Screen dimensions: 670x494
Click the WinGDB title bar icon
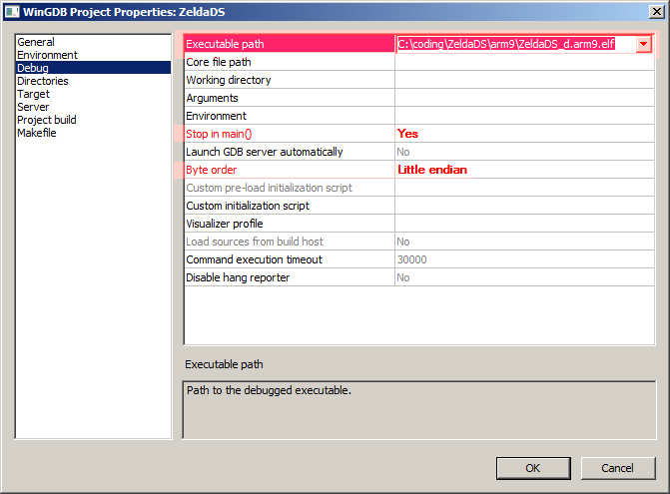(12, 12)
